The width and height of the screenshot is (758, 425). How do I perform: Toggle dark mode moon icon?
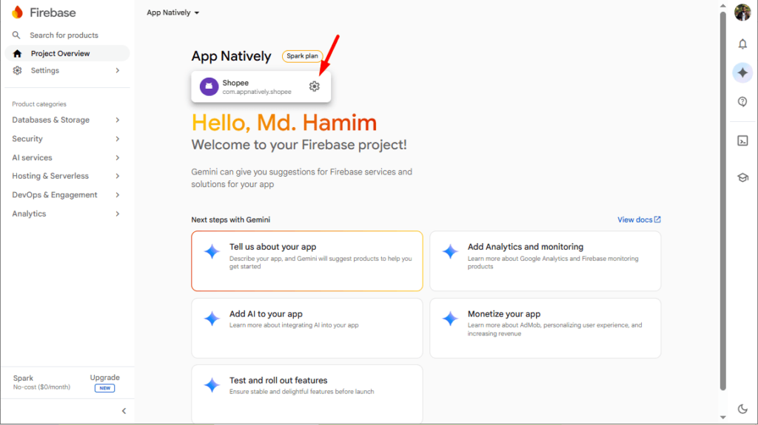tap(742, 409)
